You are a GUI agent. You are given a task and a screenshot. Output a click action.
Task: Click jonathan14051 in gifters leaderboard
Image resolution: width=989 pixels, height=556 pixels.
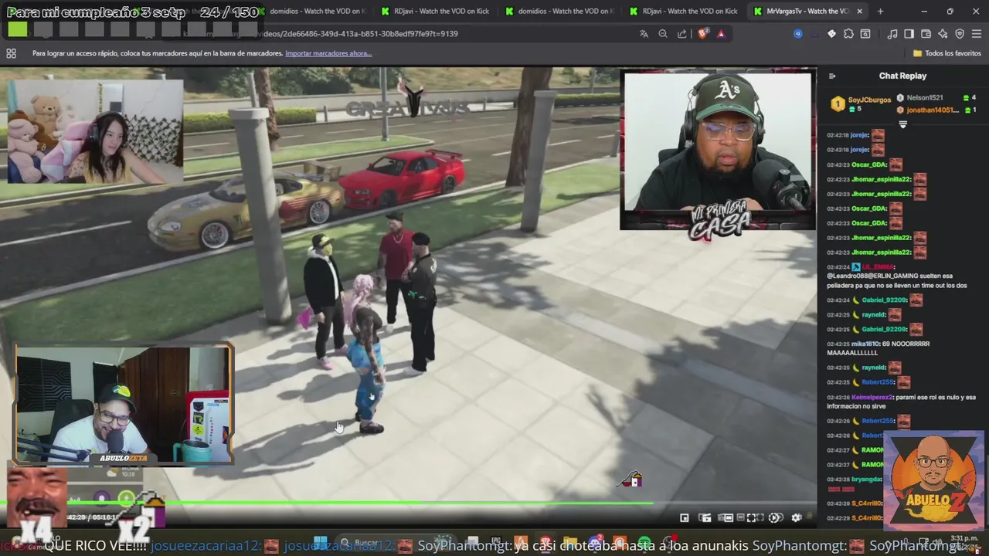[932, 110]
